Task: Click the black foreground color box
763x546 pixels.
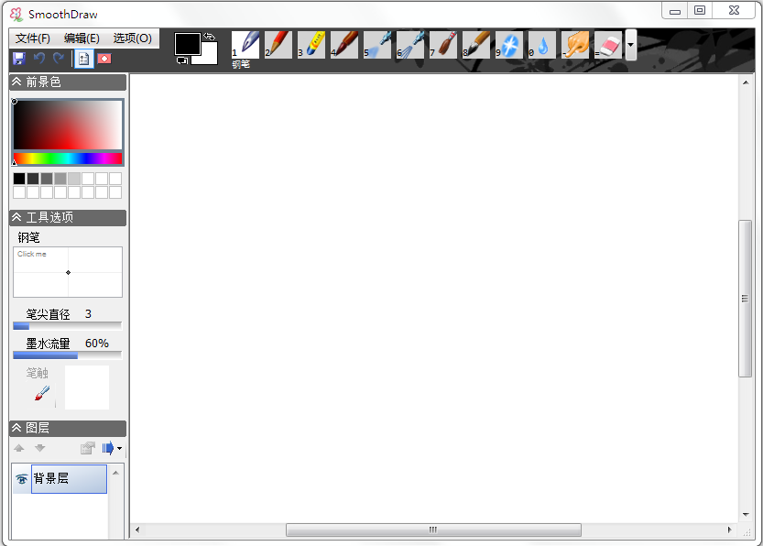Action: point(187,43)
